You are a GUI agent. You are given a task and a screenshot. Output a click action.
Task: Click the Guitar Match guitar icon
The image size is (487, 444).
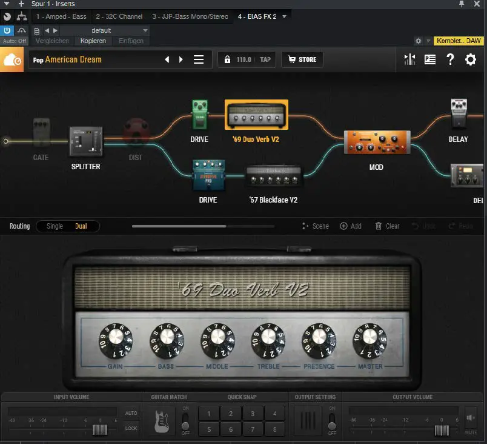[x=162, y=420]
